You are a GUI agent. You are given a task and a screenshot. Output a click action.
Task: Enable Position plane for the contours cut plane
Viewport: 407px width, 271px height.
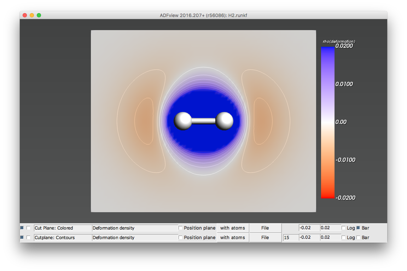180,237
